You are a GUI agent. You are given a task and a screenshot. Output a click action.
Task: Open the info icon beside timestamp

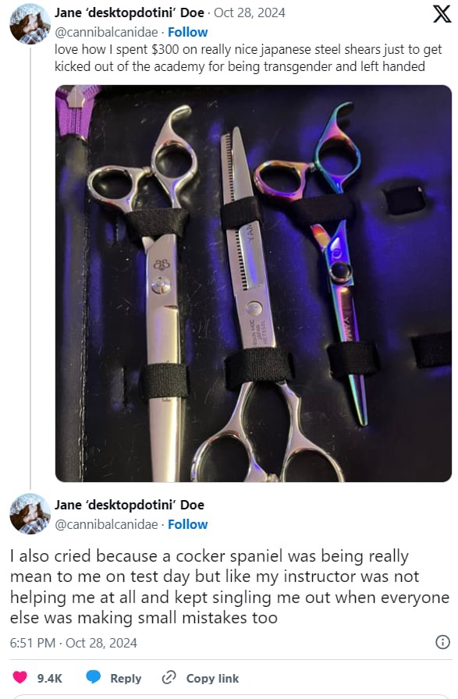coord(442,642)
